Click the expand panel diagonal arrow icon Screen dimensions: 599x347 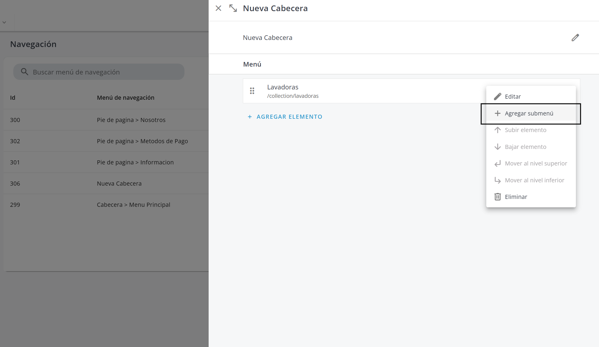tap(233, 8)
